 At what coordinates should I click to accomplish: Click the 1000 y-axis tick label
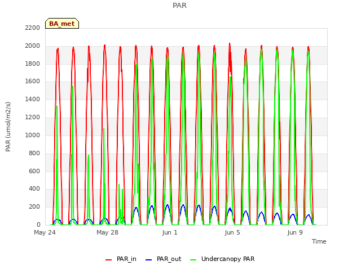pyautogui.click(x=33, y=135)
